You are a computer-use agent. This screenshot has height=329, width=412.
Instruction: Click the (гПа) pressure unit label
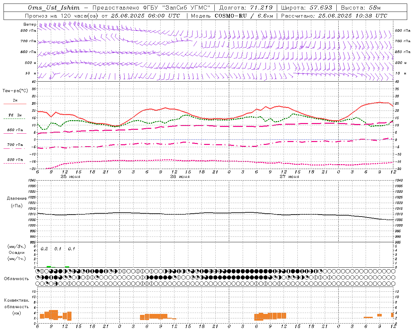(17, 206)
